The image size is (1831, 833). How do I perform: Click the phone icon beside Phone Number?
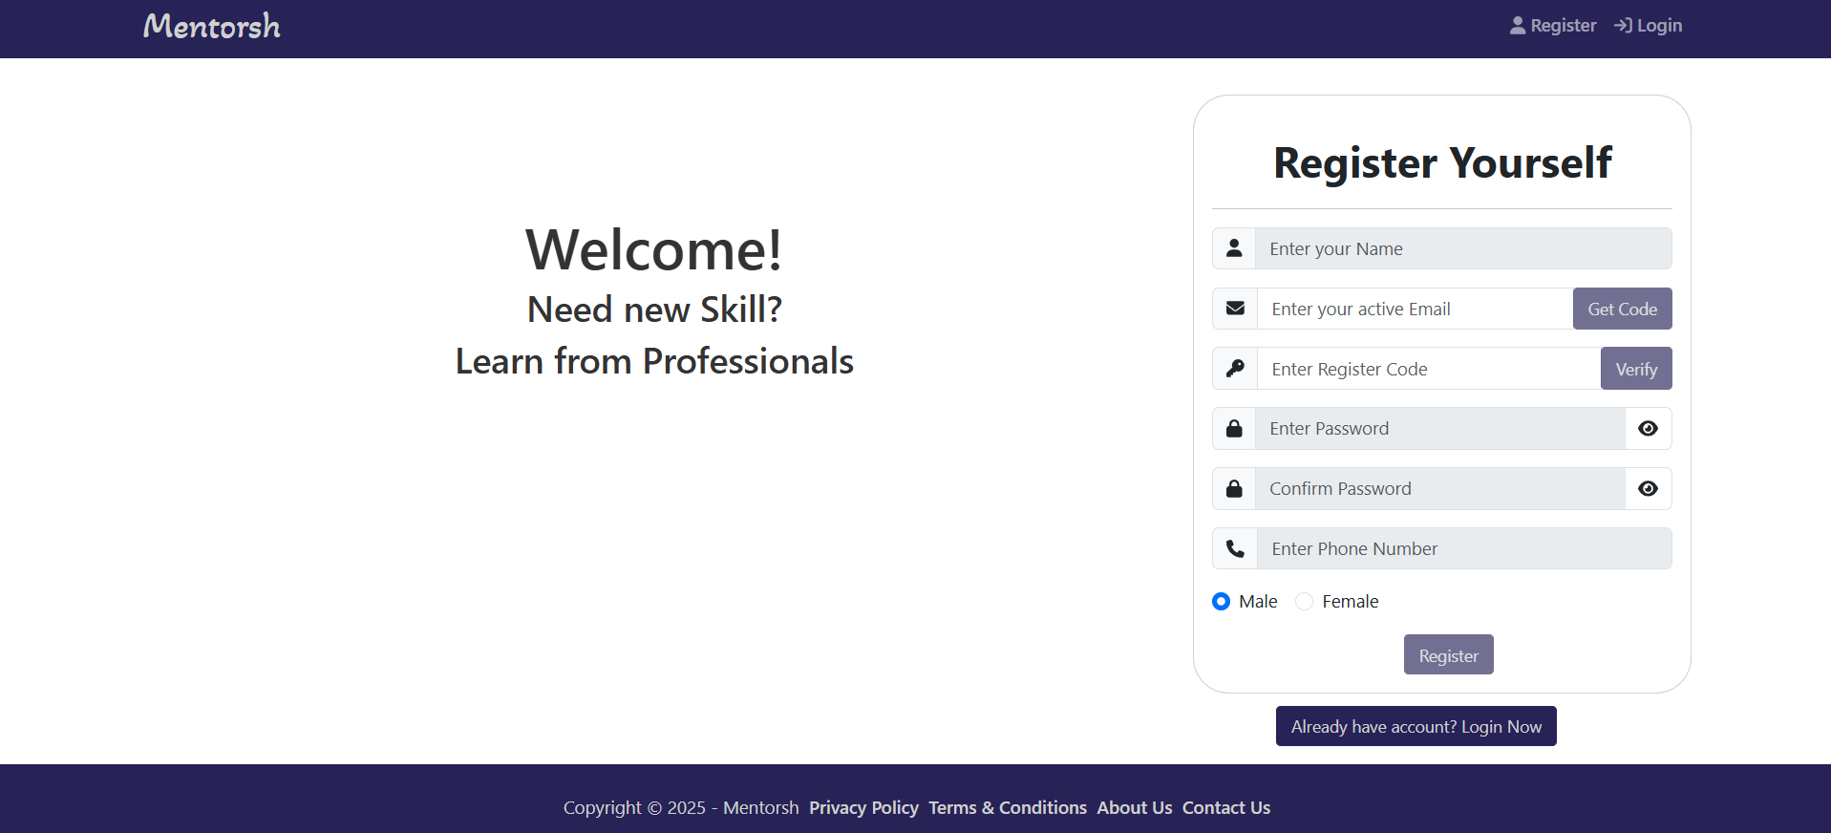(x=1235, y=549)
